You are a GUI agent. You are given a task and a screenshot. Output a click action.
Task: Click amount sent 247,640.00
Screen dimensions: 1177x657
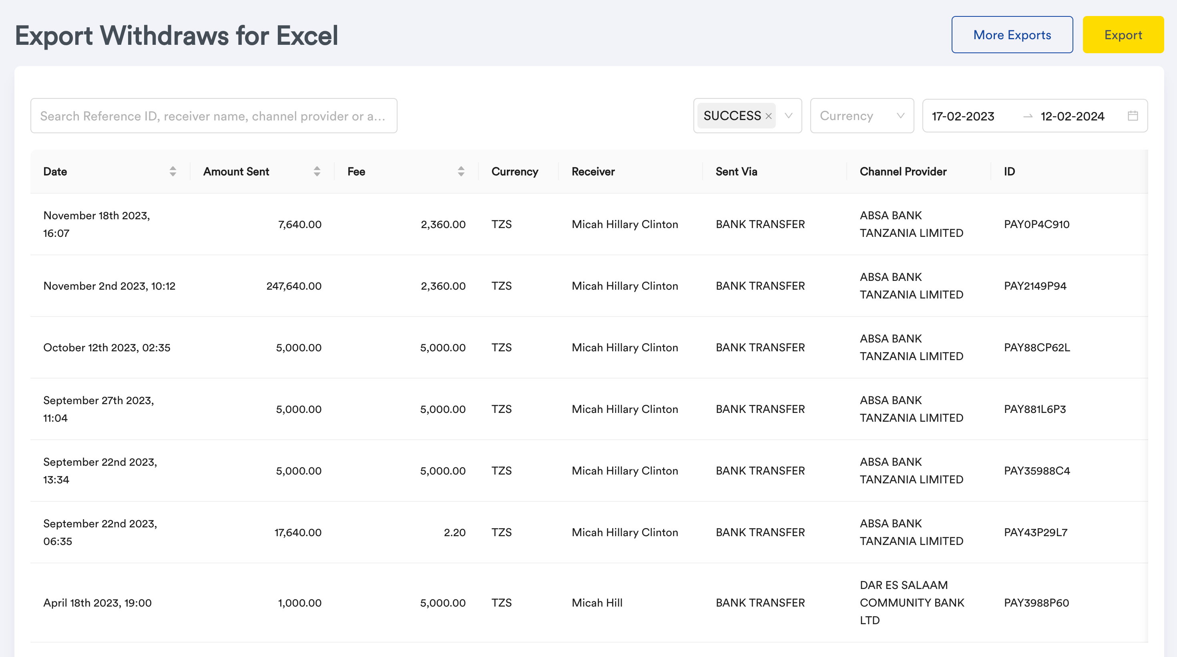pos(294,286)
